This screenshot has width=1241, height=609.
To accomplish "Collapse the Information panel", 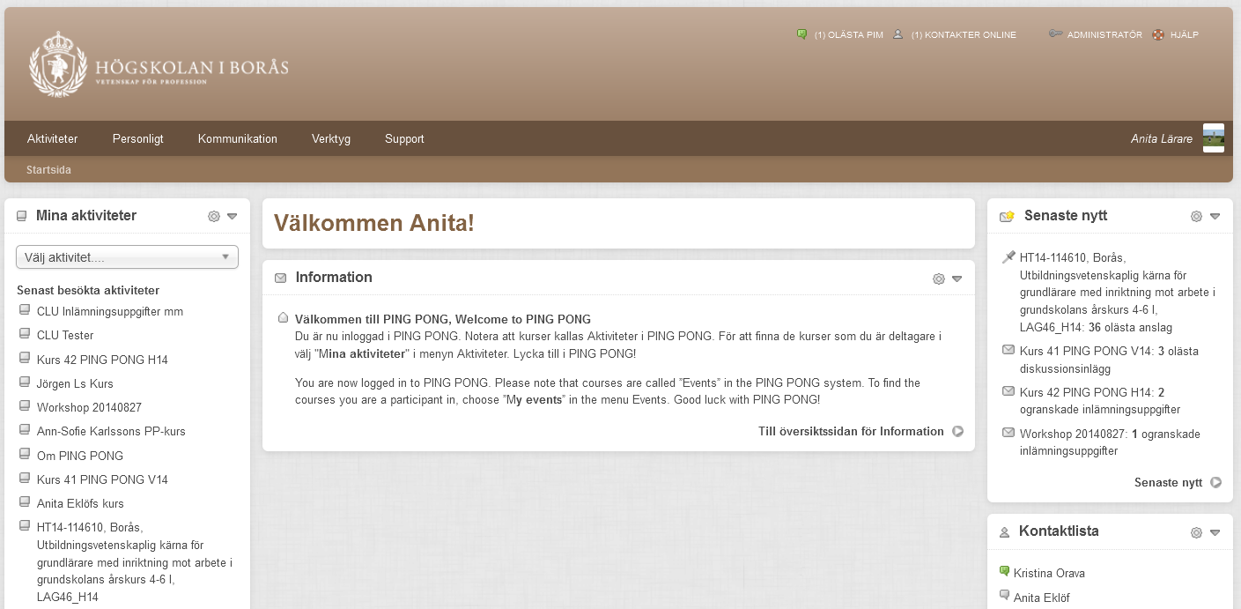I will pos(957,279).
